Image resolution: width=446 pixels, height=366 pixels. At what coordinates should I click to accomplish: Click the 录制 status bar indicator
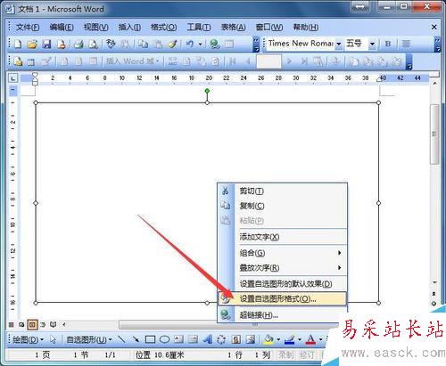click(285, 354)
